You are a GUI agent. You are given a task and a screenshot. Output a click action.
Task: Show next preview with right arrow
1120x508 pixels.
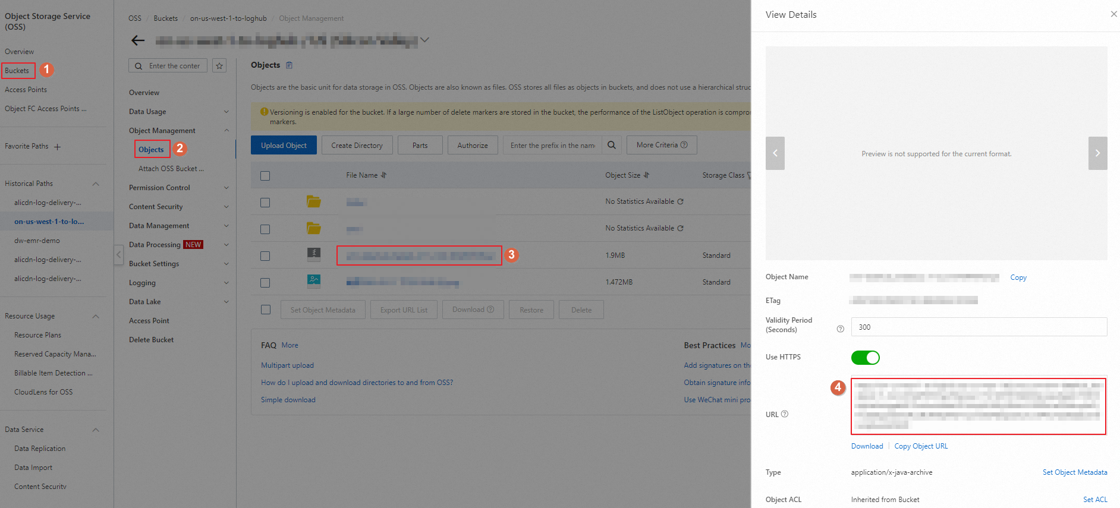tap(1097, 153)
